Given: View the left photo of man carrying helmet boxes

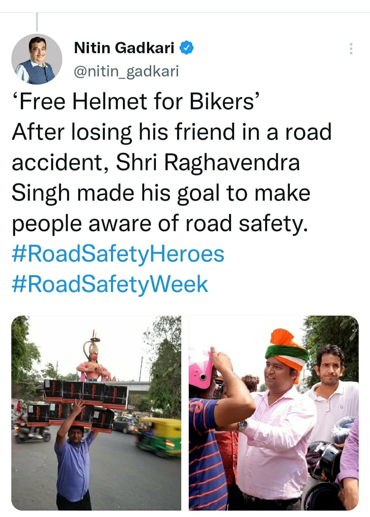Looking at the screenshot, I should [96, 413].
